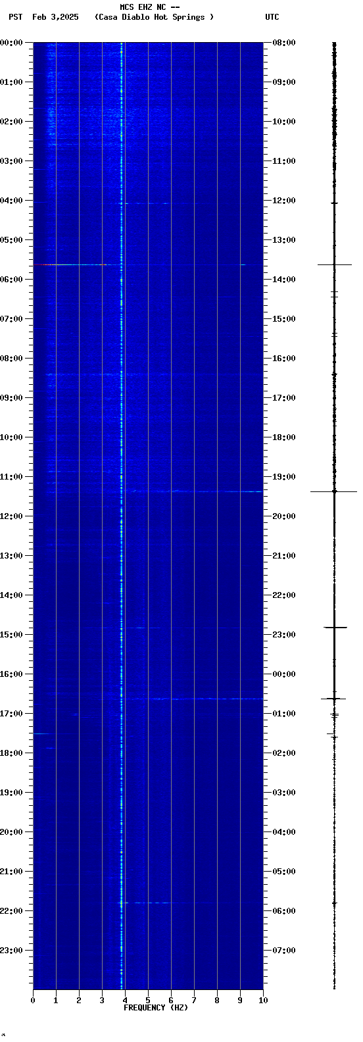Click the 07:00 UTC time label
This screenshot has width=363, height=1042.
284,951
